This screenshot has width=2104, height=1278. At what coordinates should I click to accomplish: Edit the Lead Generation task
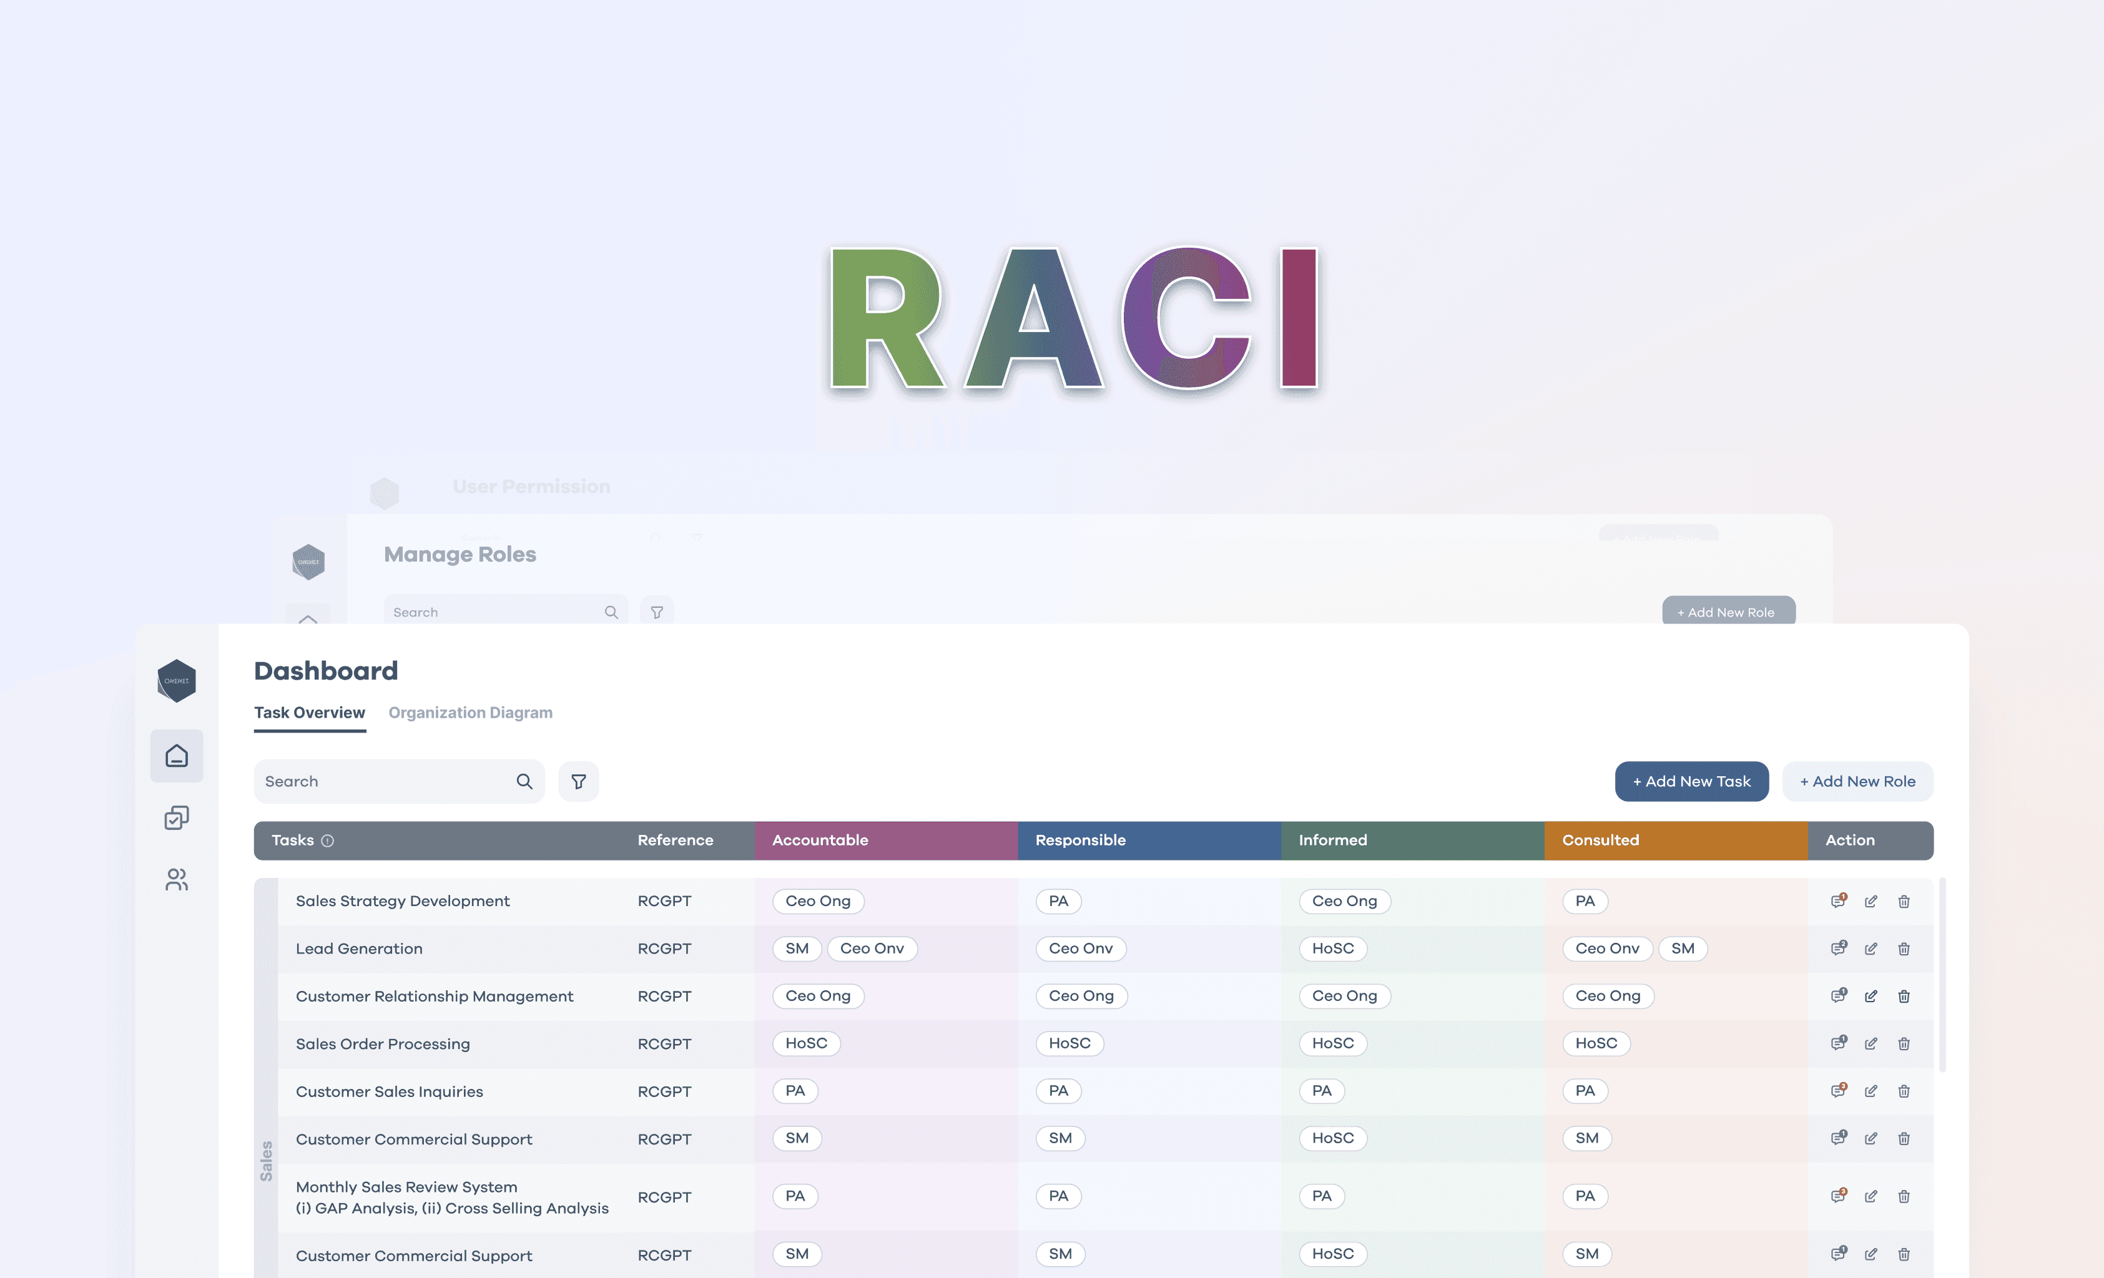(x=1871, y=949)
